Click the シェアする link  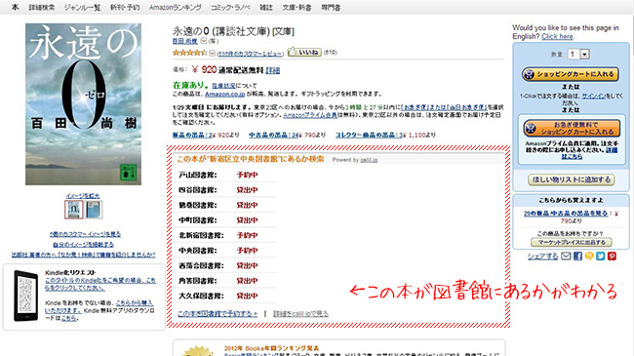(x=542, y=257)
